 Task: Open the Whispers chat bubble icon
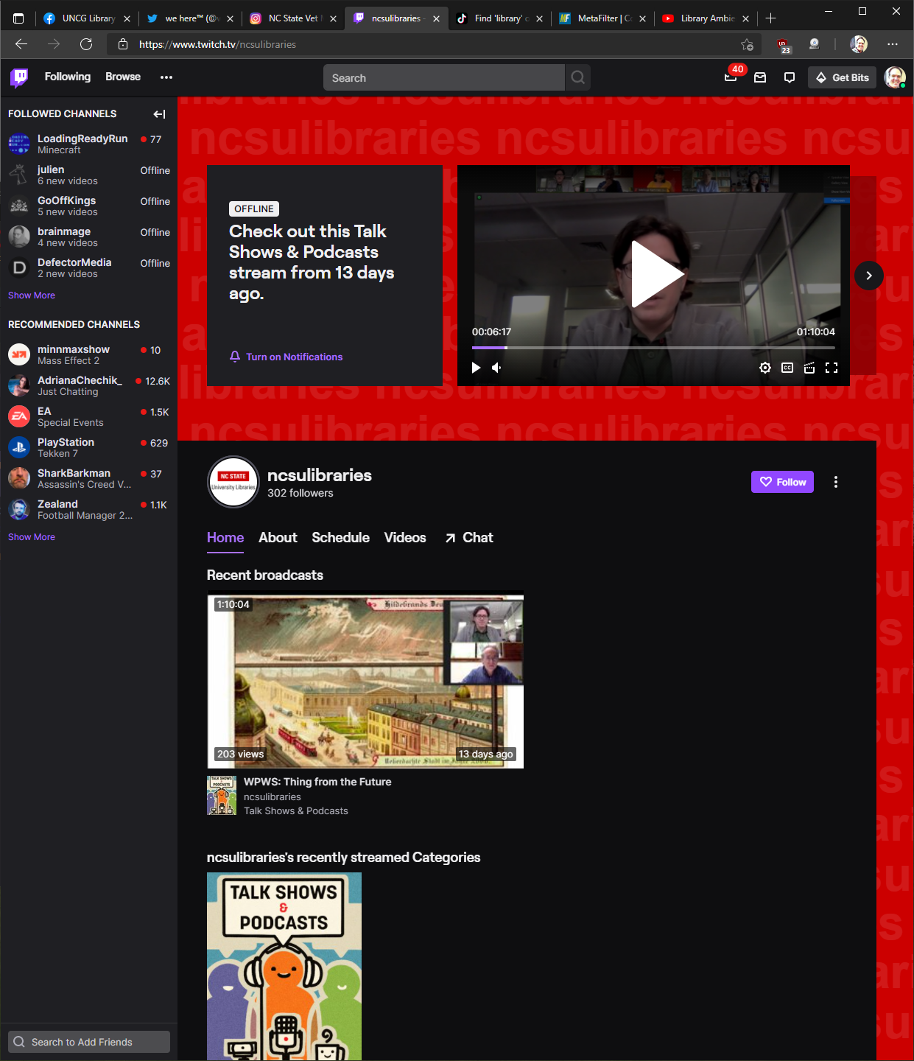790,77
